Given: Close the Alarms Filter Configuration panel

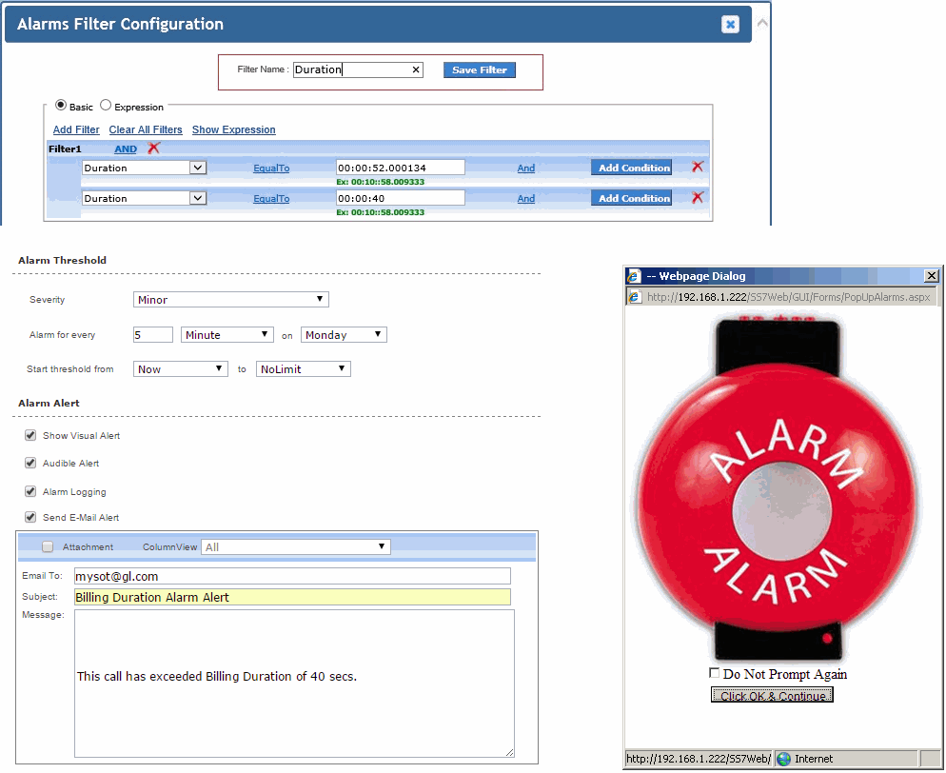Looking at the screenshot, I should pyautogui.click(x=730, y=24).
